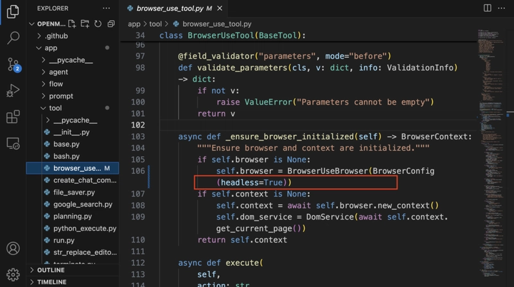Screen dimensions: 514x287
Task: Split the editor to the right
Action: pos(488,8)
